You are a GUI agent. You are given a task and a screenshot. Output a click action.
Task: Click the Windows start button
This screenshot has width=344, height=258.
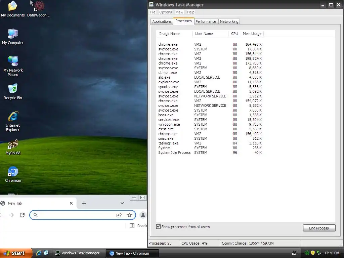pos(16,253)
